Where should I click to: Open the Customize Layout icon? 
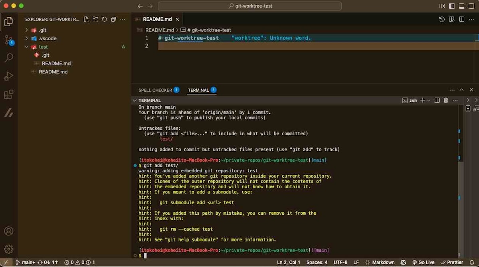(x=442, y=6)
